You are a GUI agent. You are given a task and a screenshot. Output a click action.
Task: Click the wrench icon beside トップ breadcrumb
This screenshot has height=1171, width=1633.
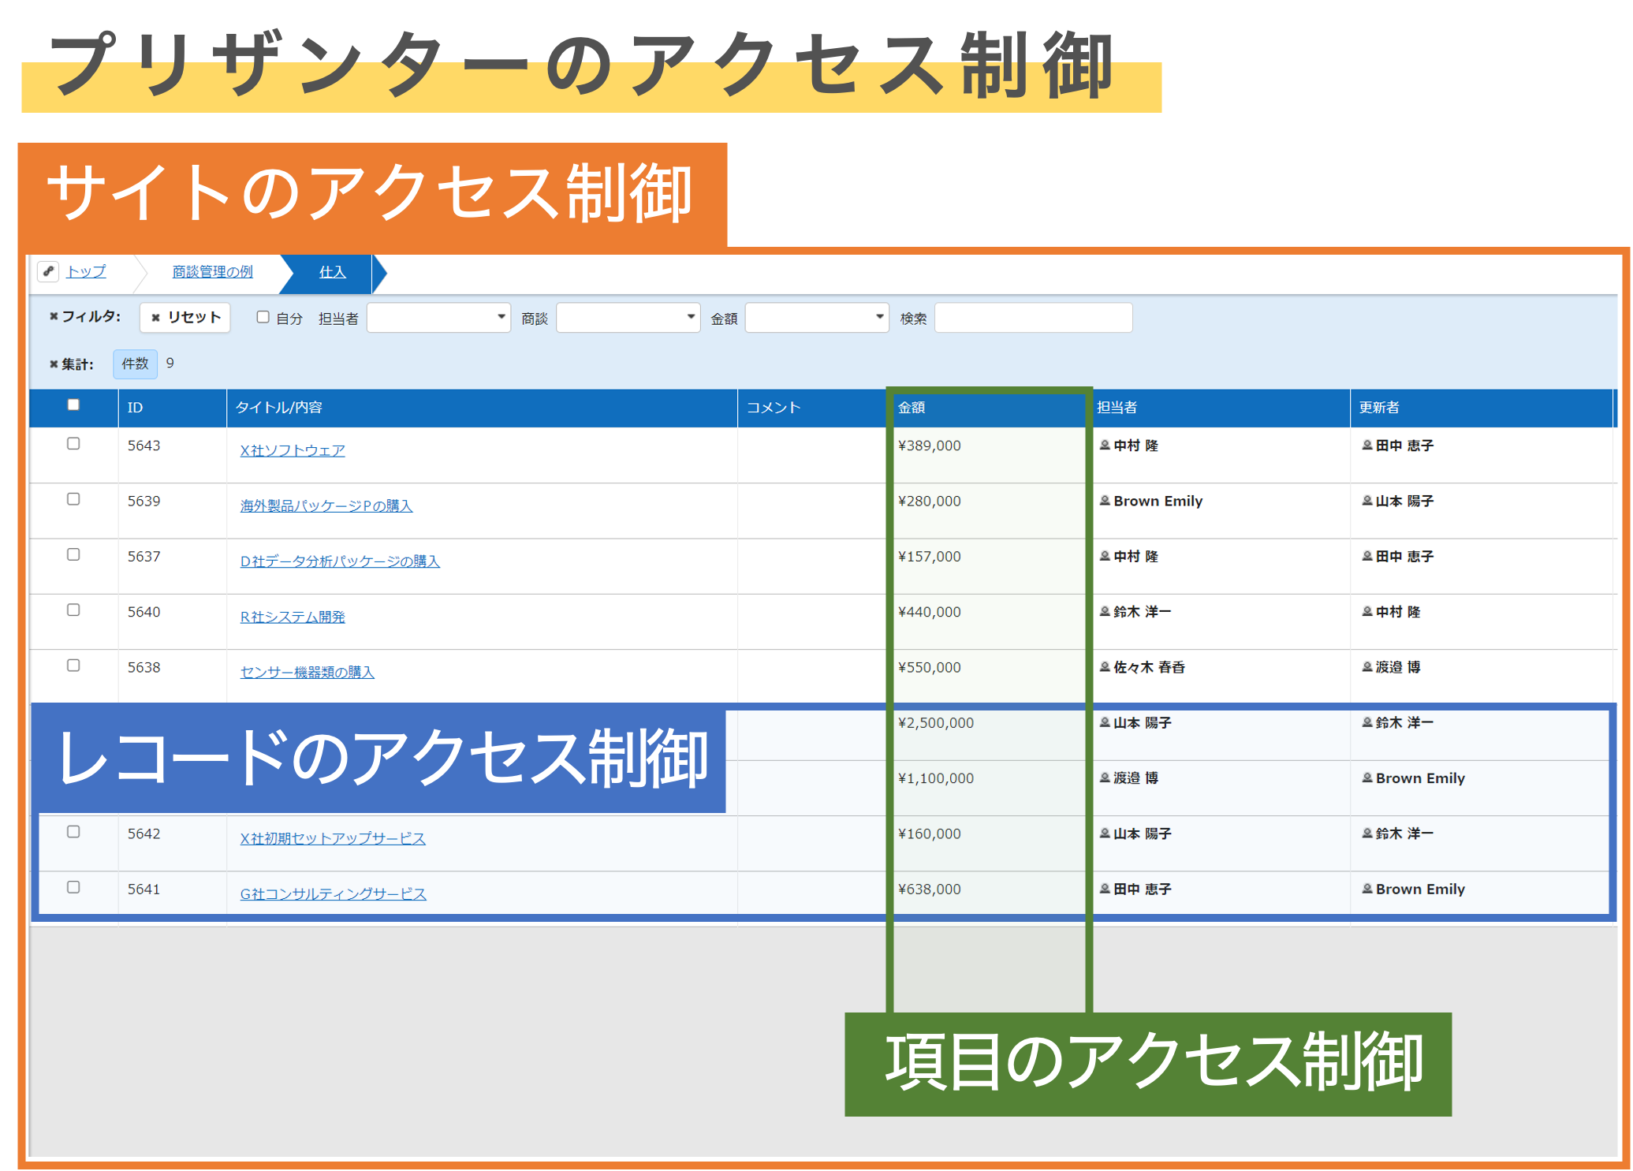pos(49,271)
